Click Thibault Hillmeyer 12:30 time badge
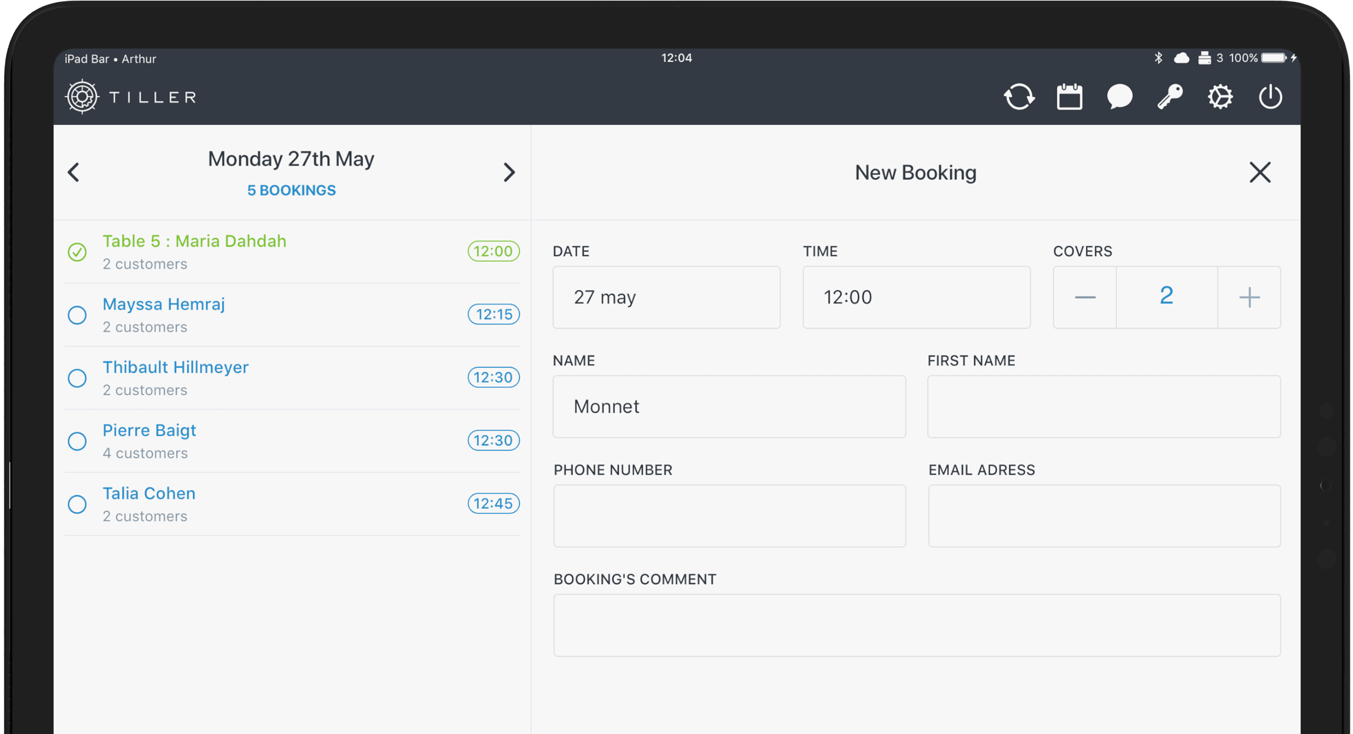Viewport: 1353px width, 734px height. [x=494, y=377]
